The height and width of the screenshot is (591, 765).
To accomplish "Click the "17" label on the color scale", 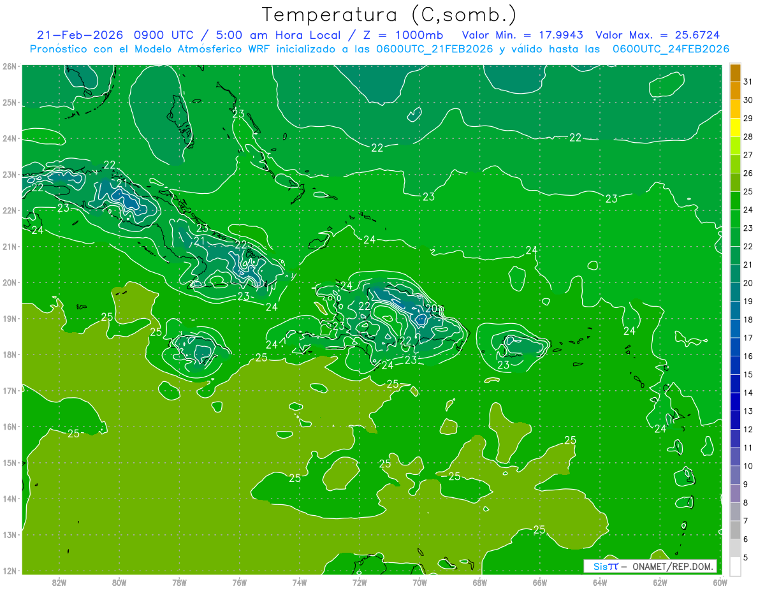I will [748, 338].
